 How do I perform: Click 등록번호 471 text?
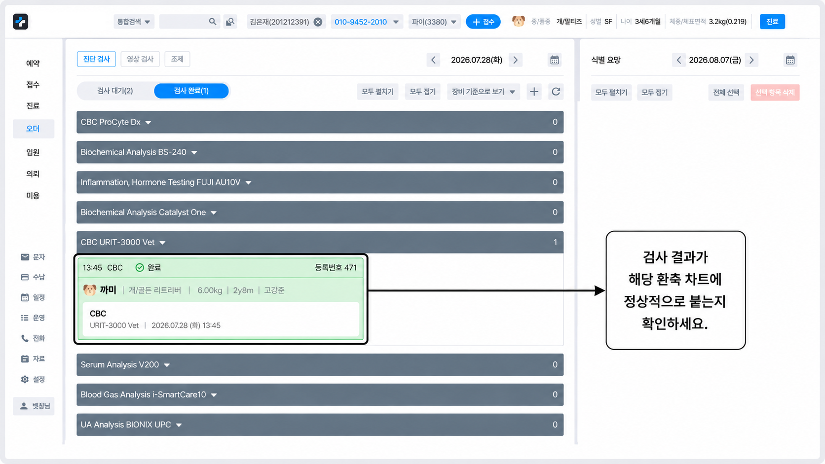(x=336, y=268)
